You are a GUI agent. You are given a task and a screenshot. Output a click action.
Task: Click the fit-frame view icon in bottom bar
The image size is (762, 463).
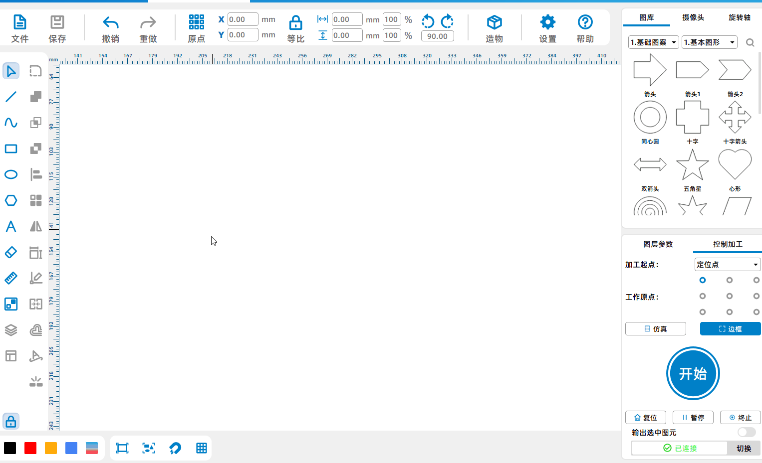[122, 448]
